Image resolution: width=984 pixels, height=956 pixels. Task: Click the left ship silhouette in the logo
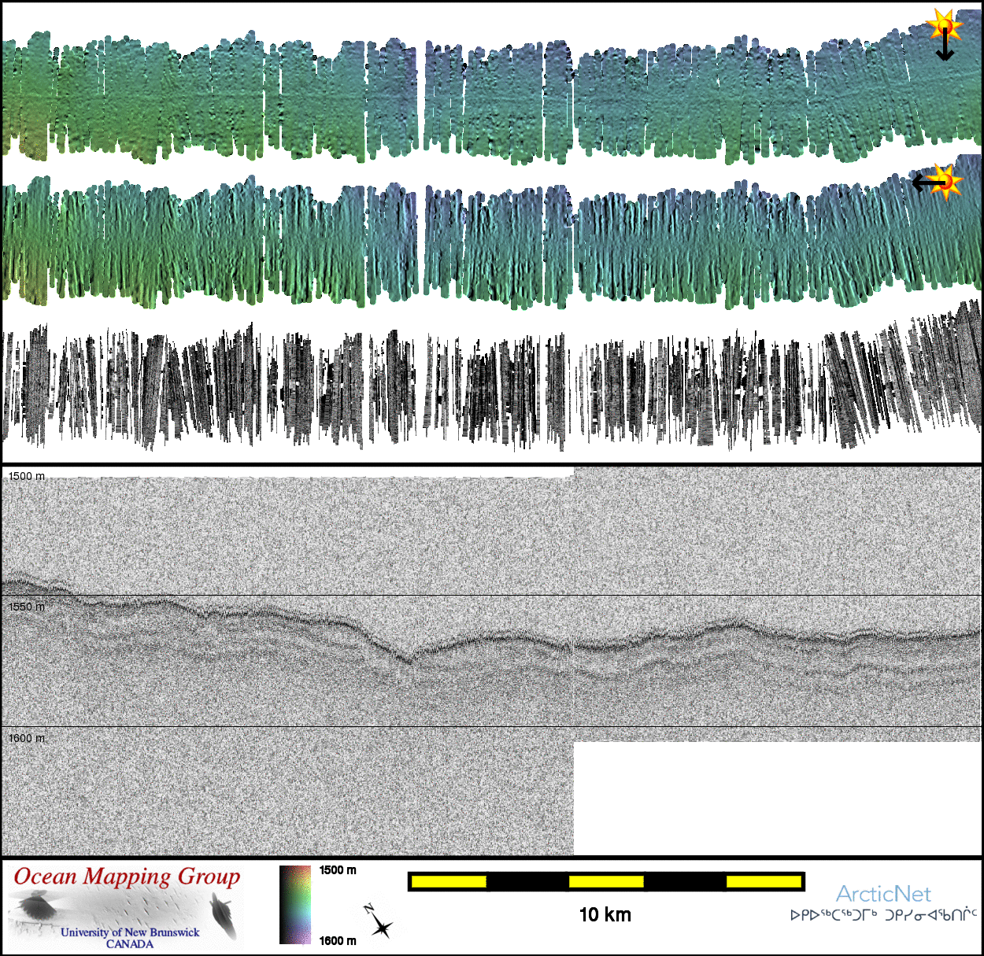coord(33,908)
